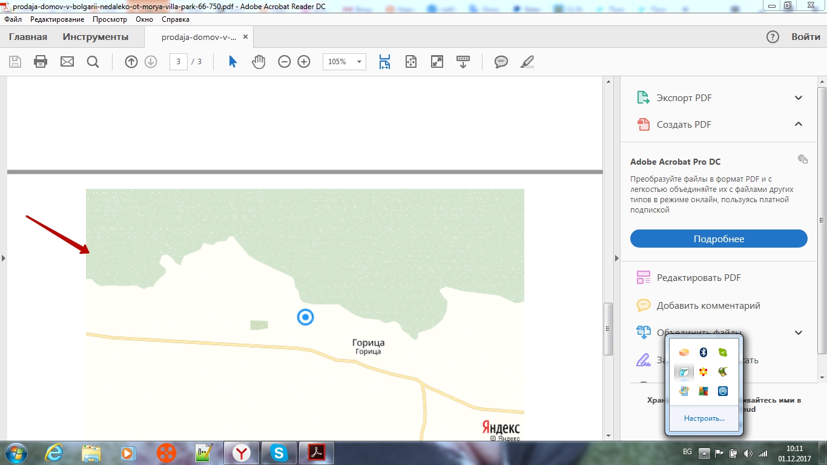The image size is (827, 465).
Task: Expand left navigation pane arrow
Action: coord(4,258)
